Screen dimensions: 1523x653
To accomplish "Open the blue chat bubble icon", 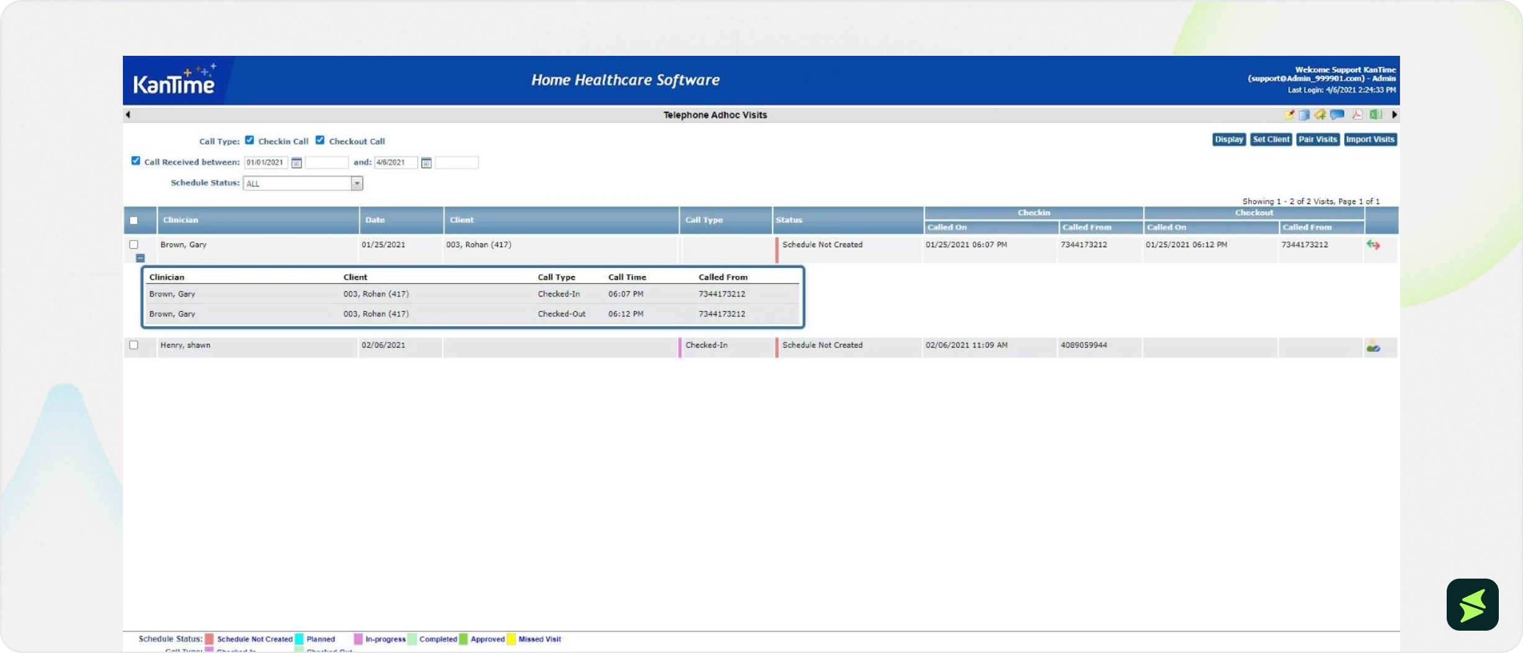I will coord(1337,115).
